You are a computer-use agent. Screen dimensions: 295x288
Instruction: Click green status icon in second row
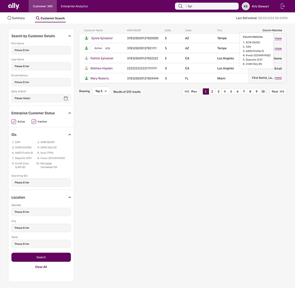tap(87, 48)
